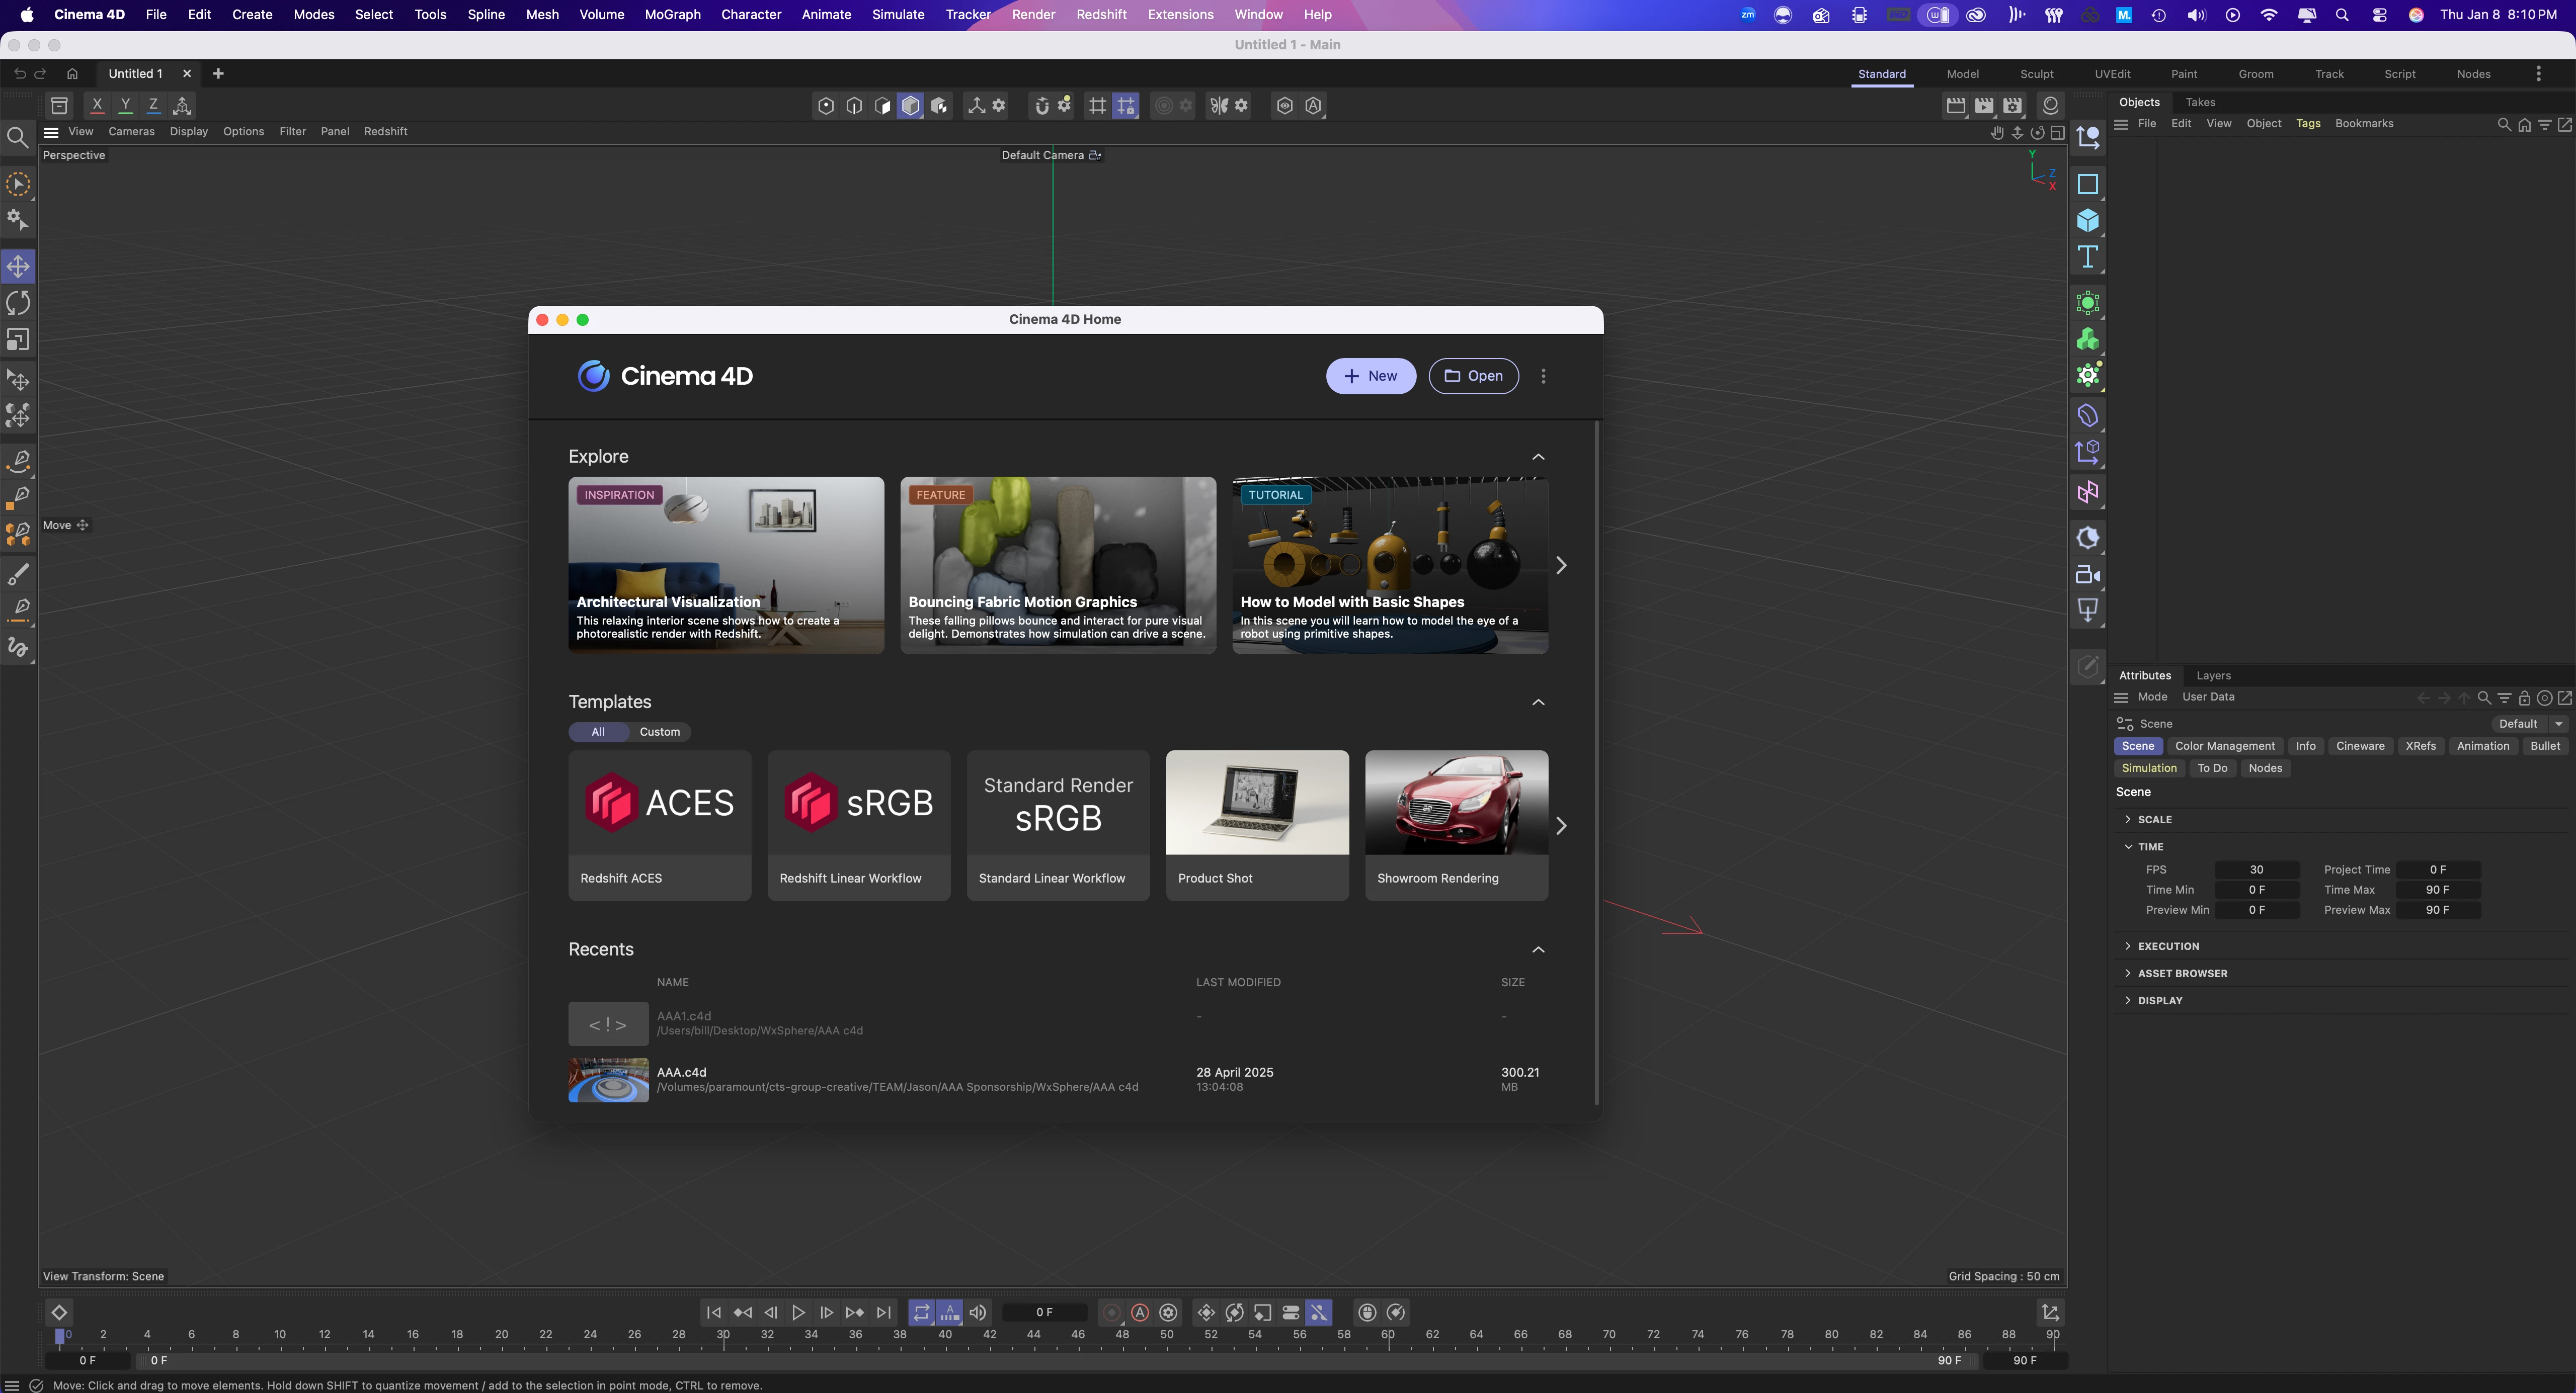Viewport: 2576px width, 1393px height.
Task: Open the Simulate menu
Action: 897,15
